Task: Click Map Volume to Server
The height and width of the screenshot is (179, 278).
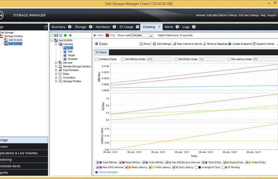Action: [x=187, y=44]
